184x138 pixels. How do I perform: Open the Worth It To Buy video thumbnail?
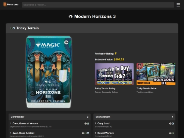pyautogui.click(x=114, y=74)
